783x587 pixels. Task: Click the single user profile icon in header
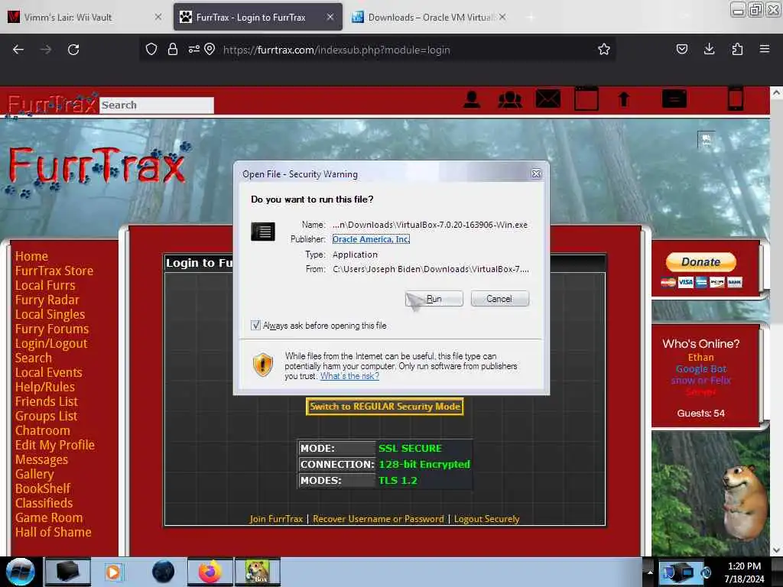point(472,99)
